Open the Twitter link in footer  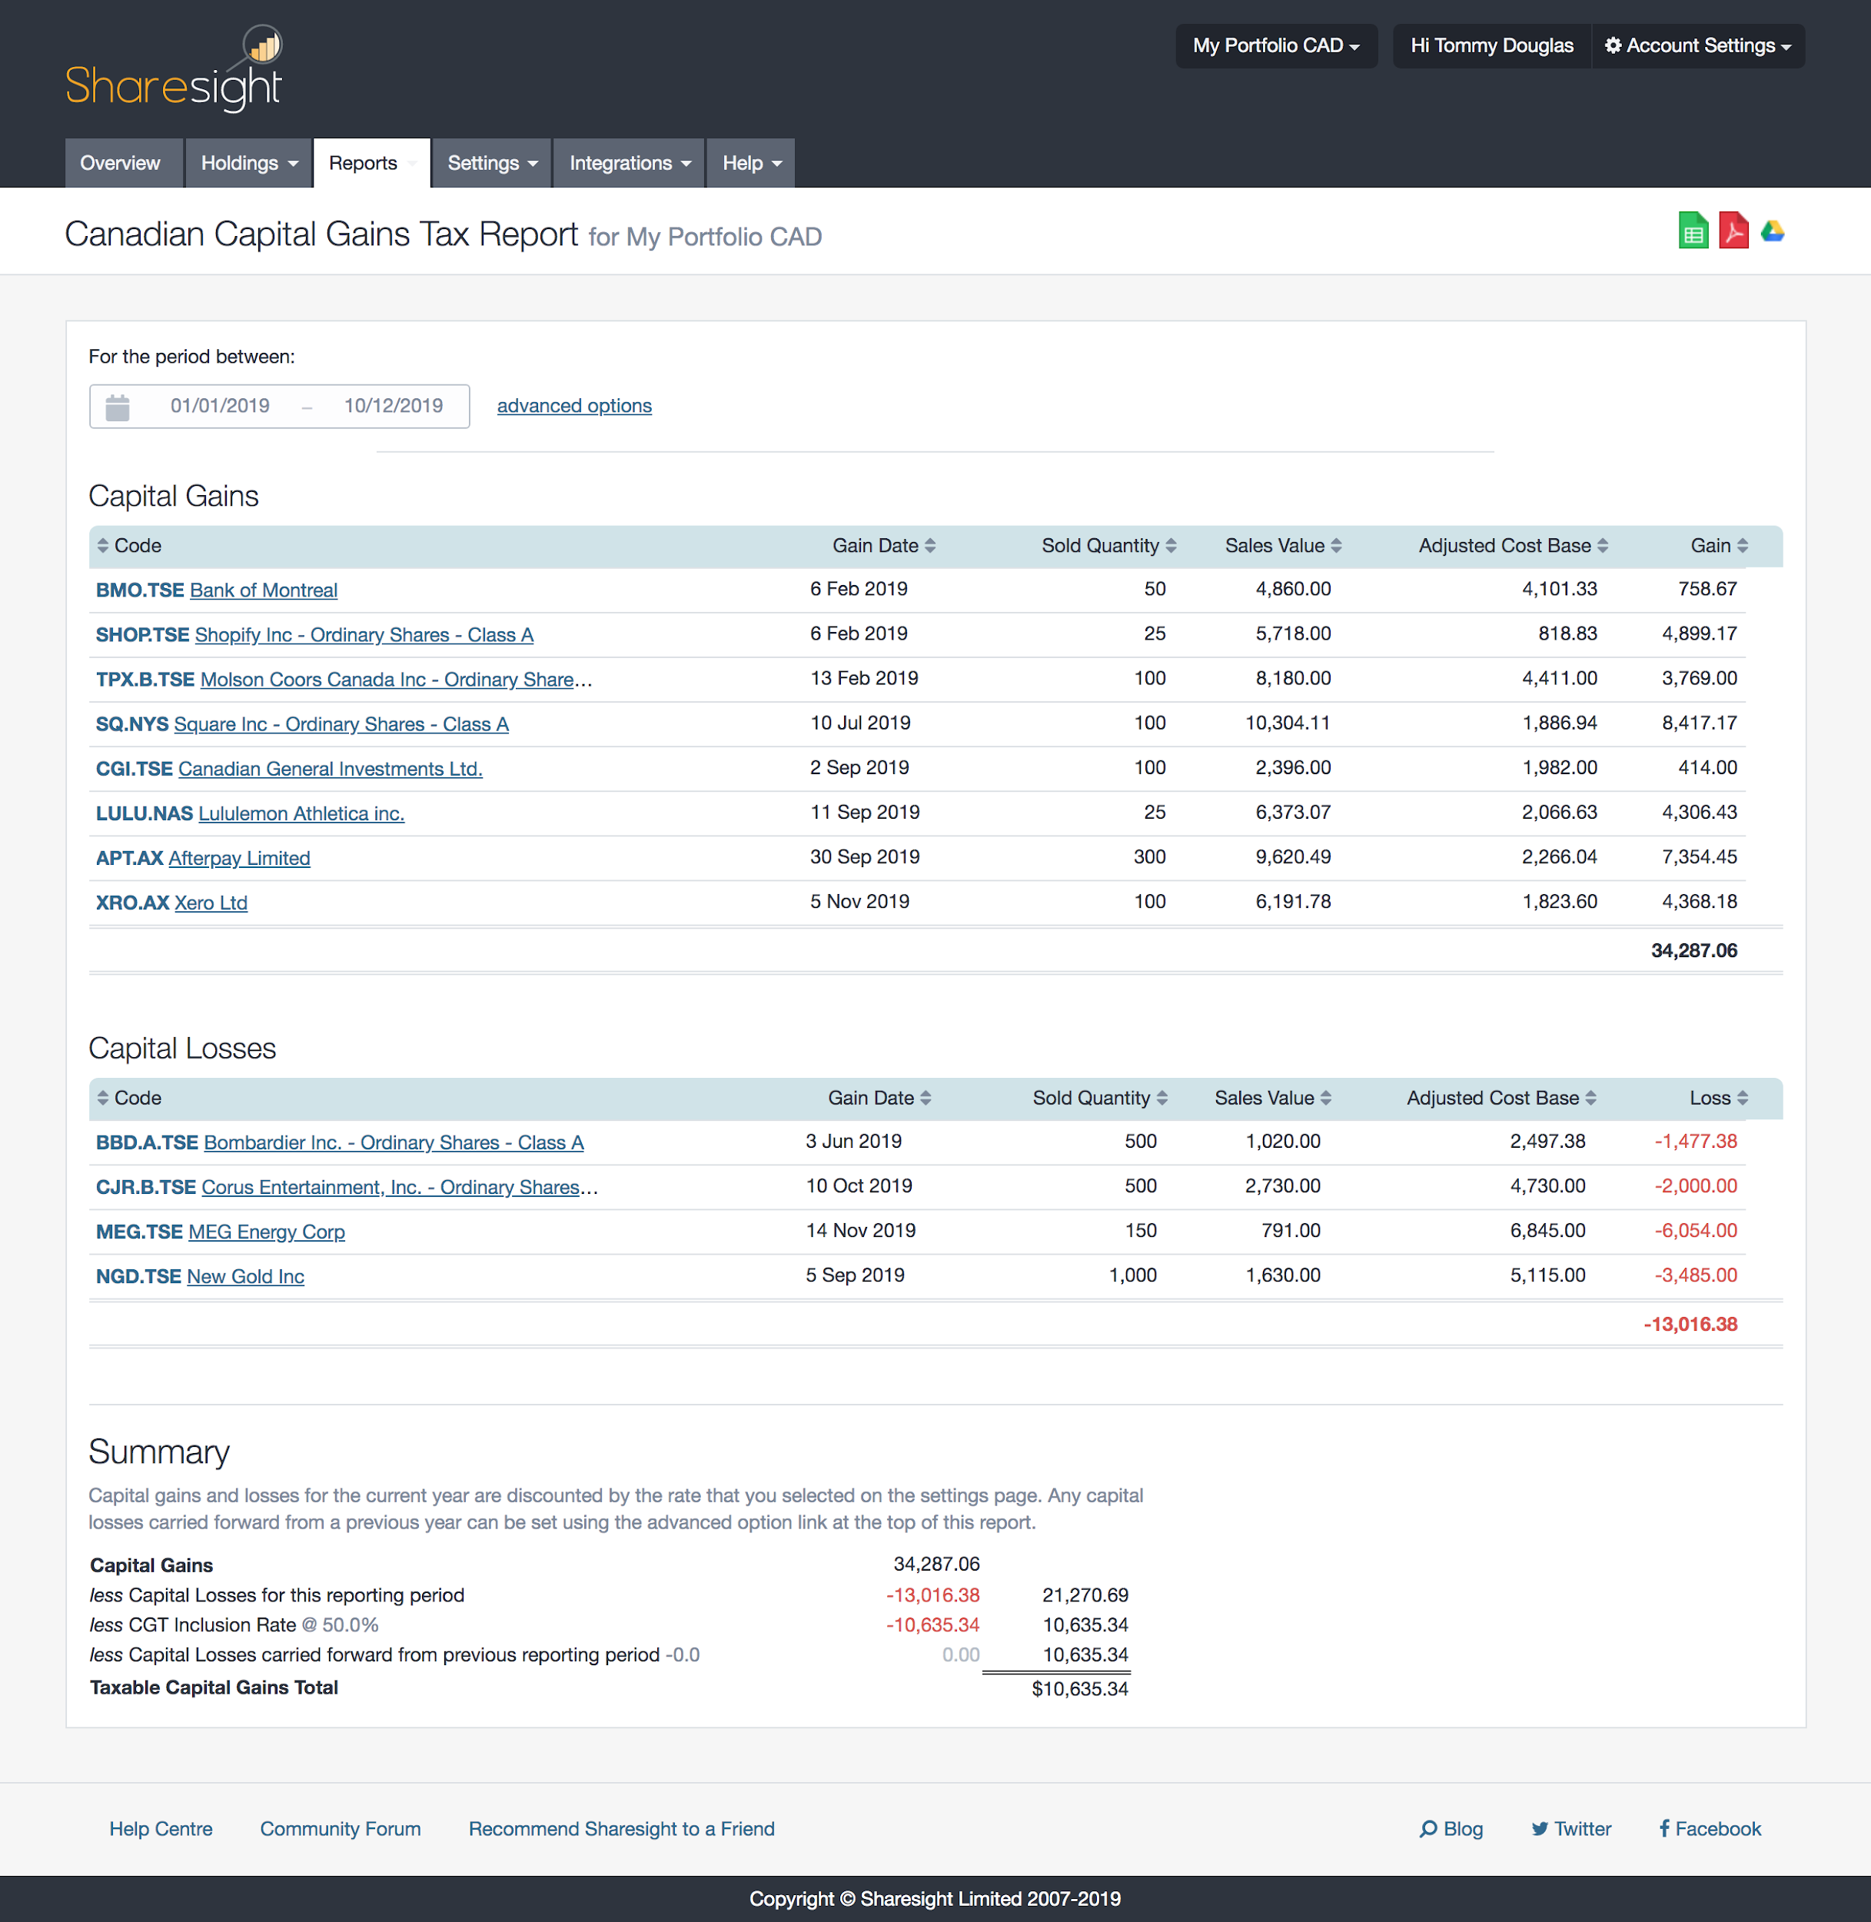coord(1571,1829)
